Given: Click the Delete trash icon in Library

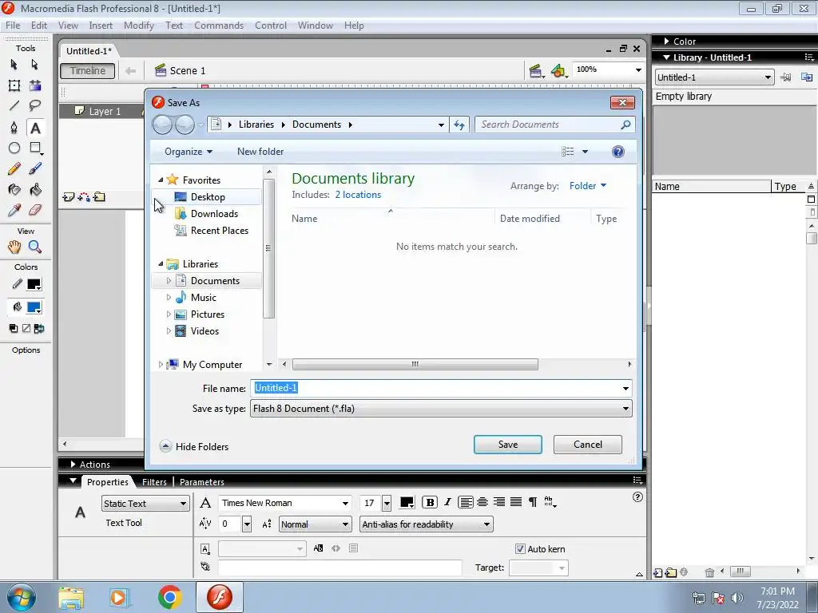Looking at the screenshot, I should pyautogui.click(x=709, y=572).
